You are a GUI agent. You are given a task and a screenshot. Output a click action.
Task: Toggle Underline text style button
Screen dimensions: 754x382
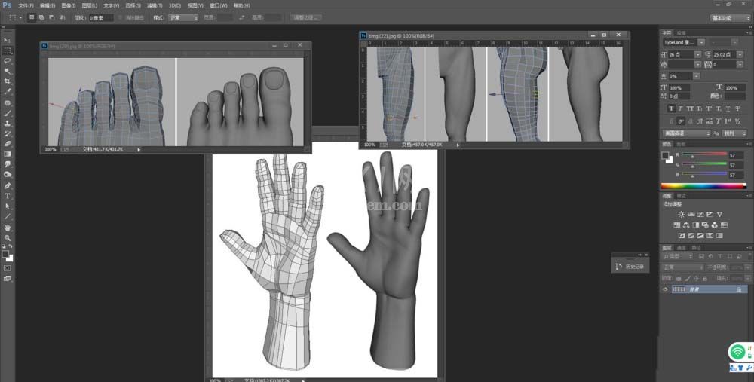click(x=728, y=109)
